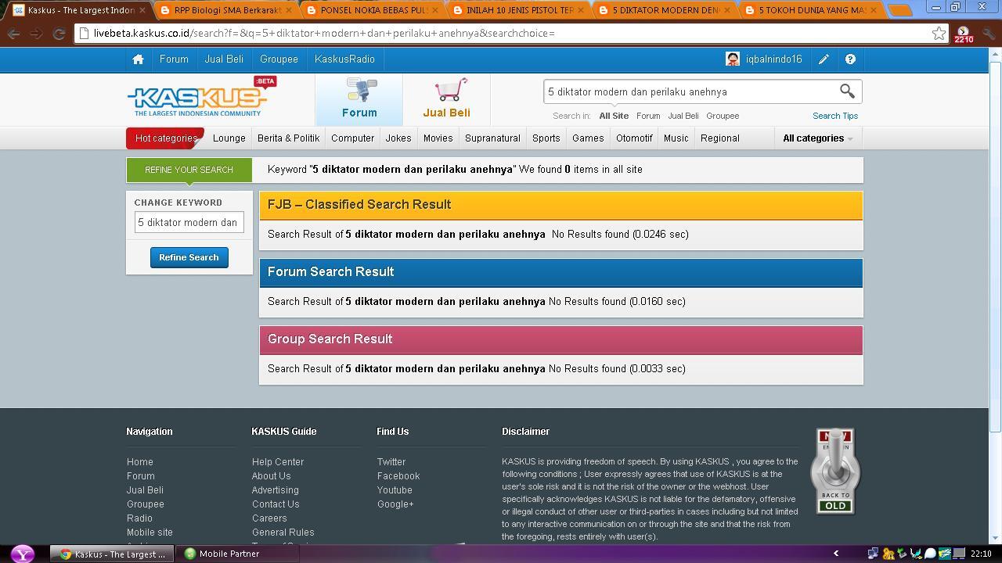Click Mobile site in footer navigation
This screenshot has height=563, width=1002.
150,533
